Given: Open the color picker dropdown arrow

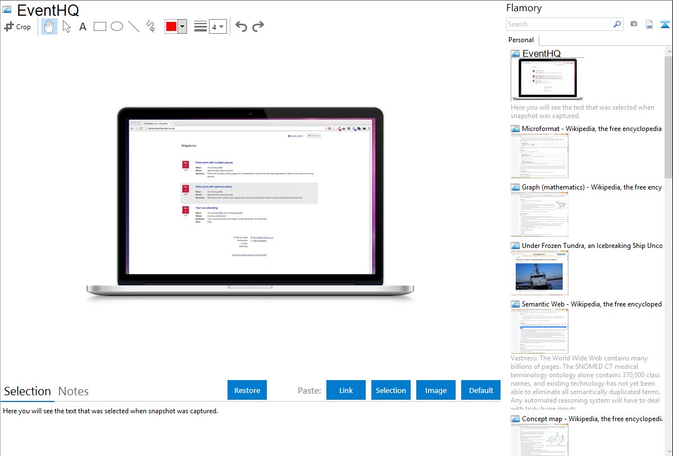Looking at the screenshot, I should (x=183, y=26).
